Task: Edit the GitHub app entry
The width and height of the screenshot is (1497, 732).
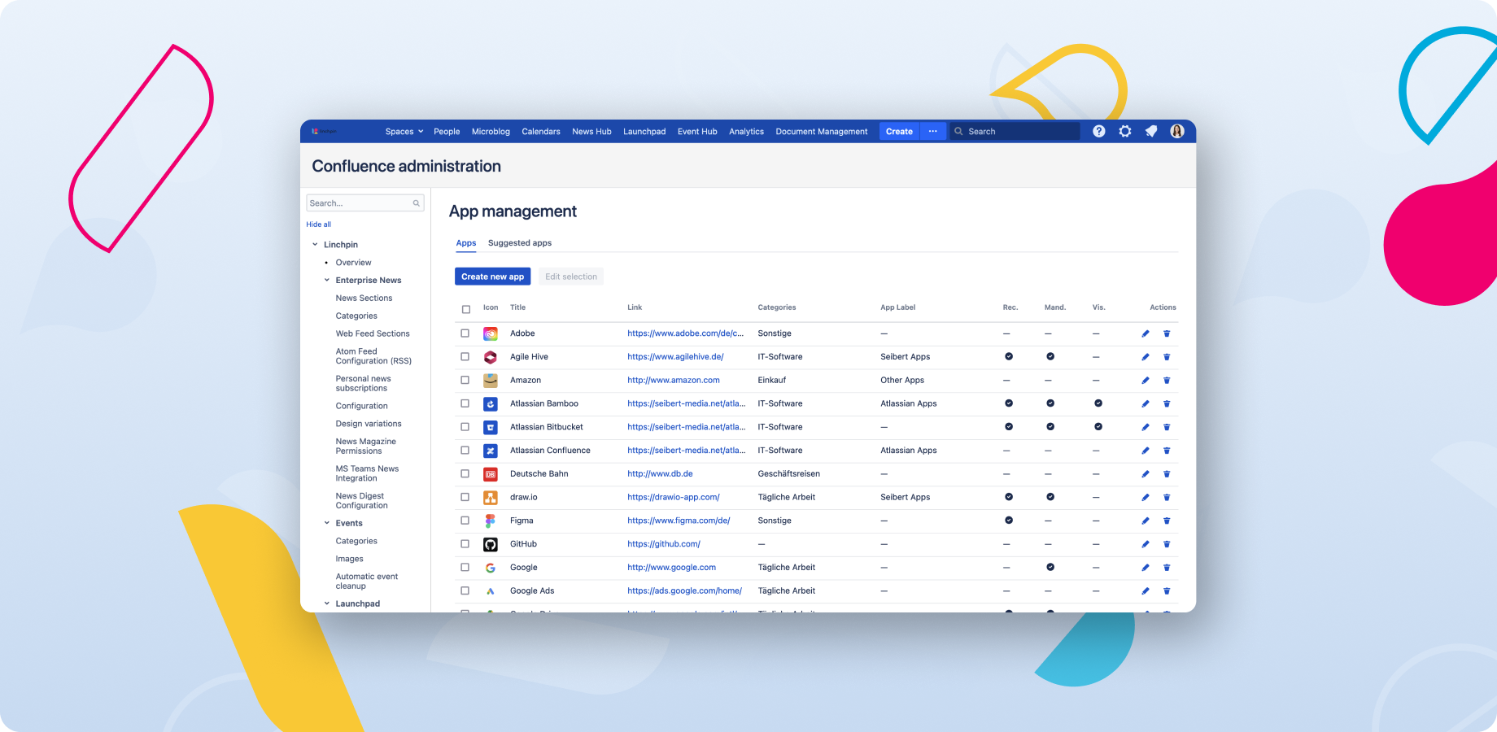Action: click(x=1146, y=544)
